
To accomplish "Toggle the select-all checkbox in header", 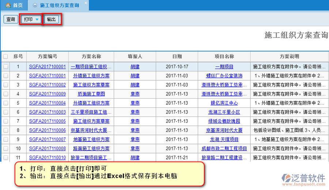I will pos(5,57).
